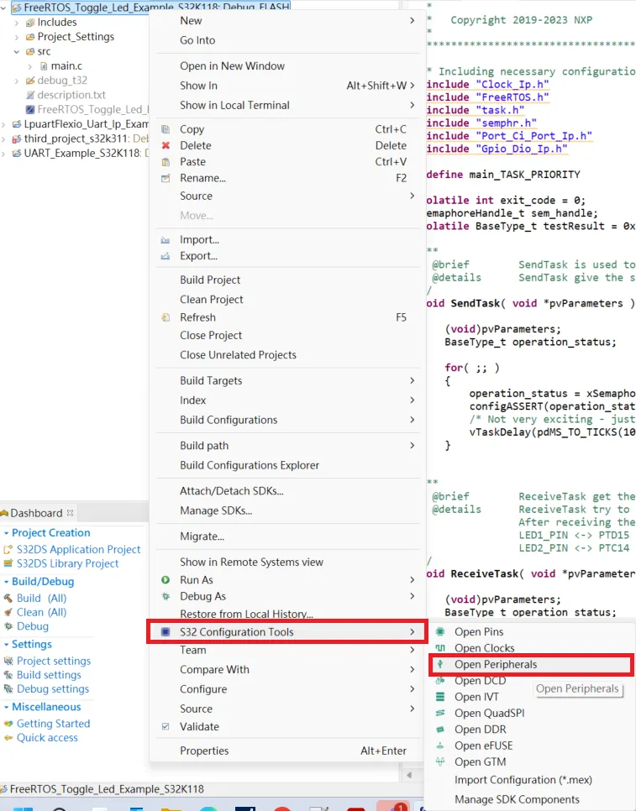
Task: Select main.c in the project tree
Action: pos(66,65)
